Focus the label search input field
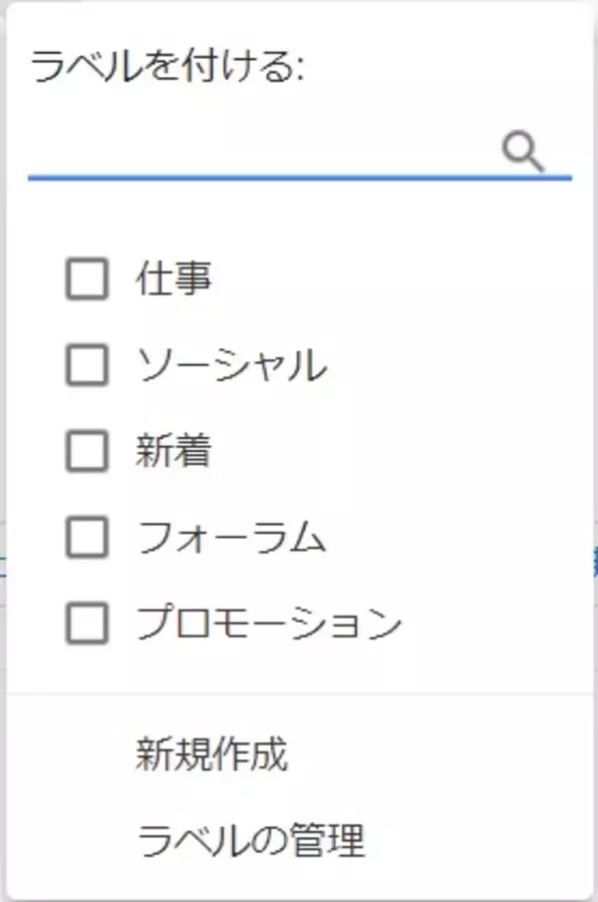Viewport: 598px width, 902px height. click(259, 153)
